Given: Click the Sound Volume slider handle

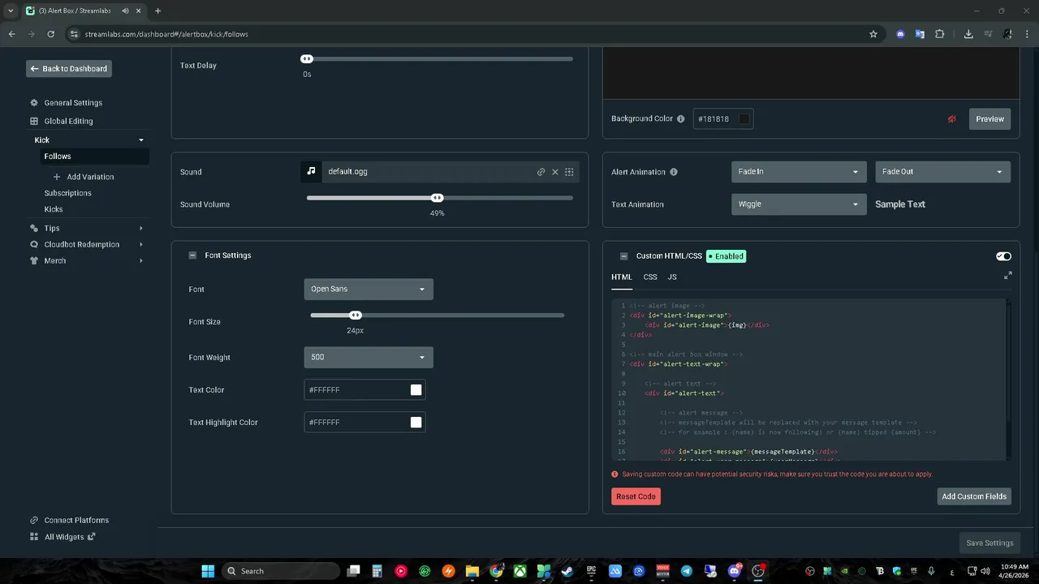Looking at the screenshot, I should pyautogui.click(x=438, y=198).
